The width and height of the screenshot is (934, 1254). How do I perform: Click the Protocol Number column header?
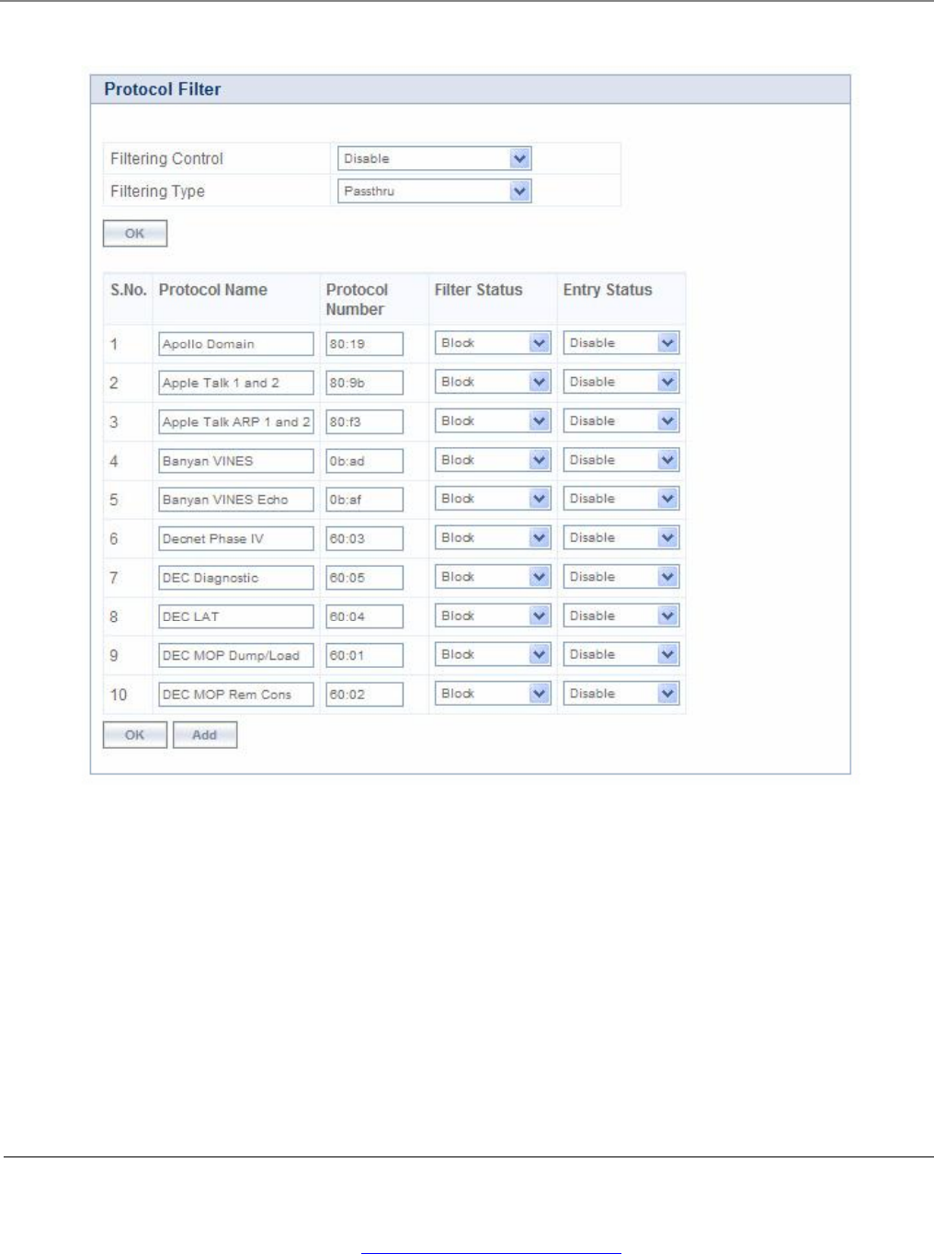coord(358,300)
